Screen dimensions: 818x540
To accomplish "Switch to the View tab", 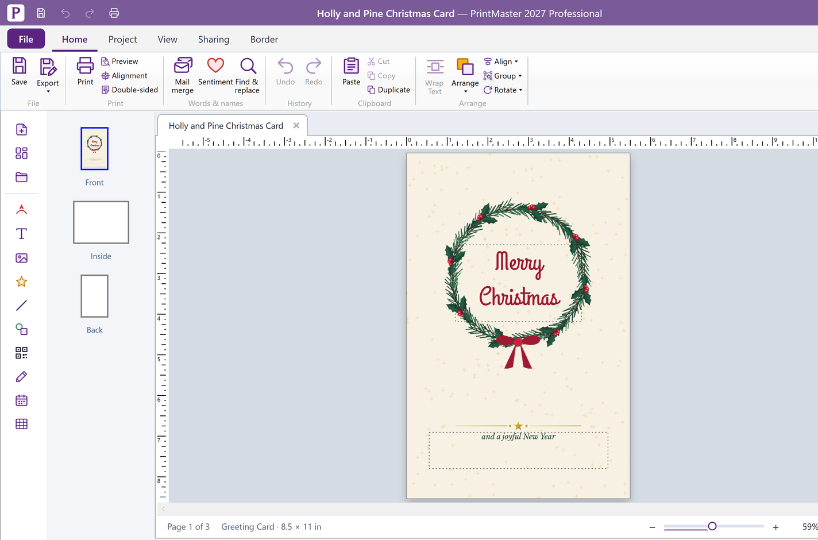I will [x=167, y=39].
